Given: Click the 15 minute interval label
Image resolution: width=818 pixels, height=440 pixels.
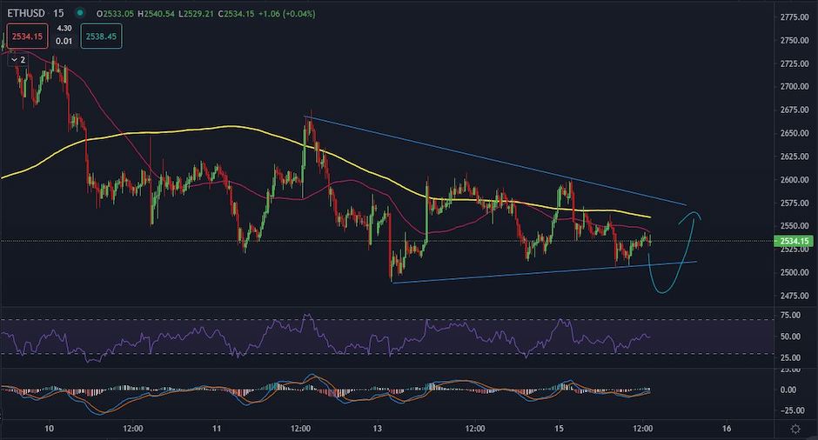Looking at the screenshot, I should tap(58, 13).
